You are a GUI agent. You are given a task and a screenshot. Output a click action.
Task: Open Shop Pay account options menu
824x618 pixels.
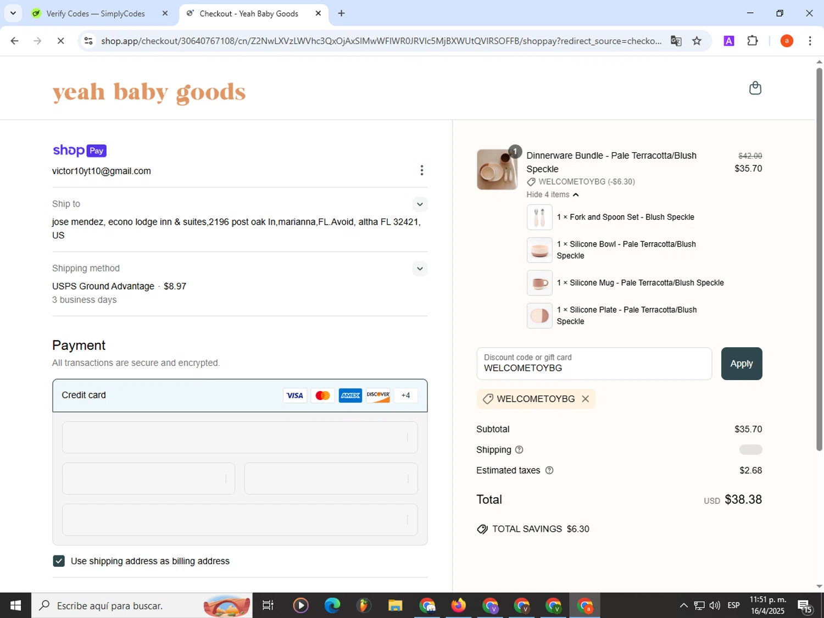(x=421, y=170)
